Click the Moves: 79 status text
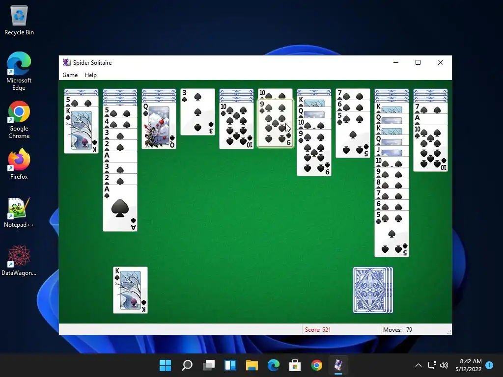This screenshot has width=503, height=377. (397, 329)
